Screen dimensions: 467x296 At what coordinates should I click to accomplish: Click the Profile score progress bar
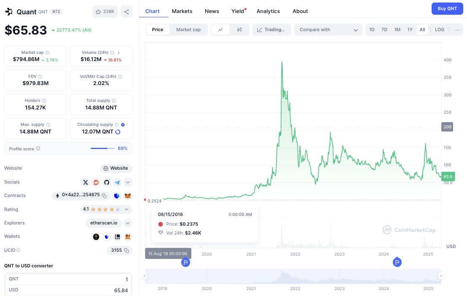(102, 149)
